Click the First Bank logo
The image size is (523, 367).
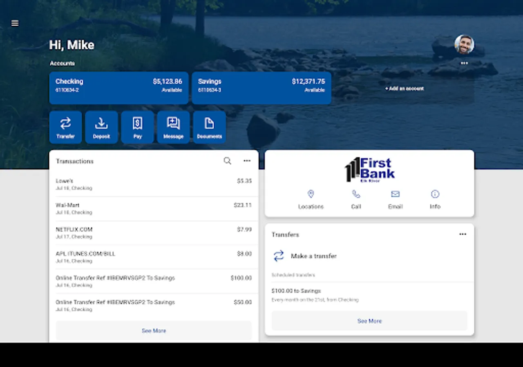coord(370,170)
